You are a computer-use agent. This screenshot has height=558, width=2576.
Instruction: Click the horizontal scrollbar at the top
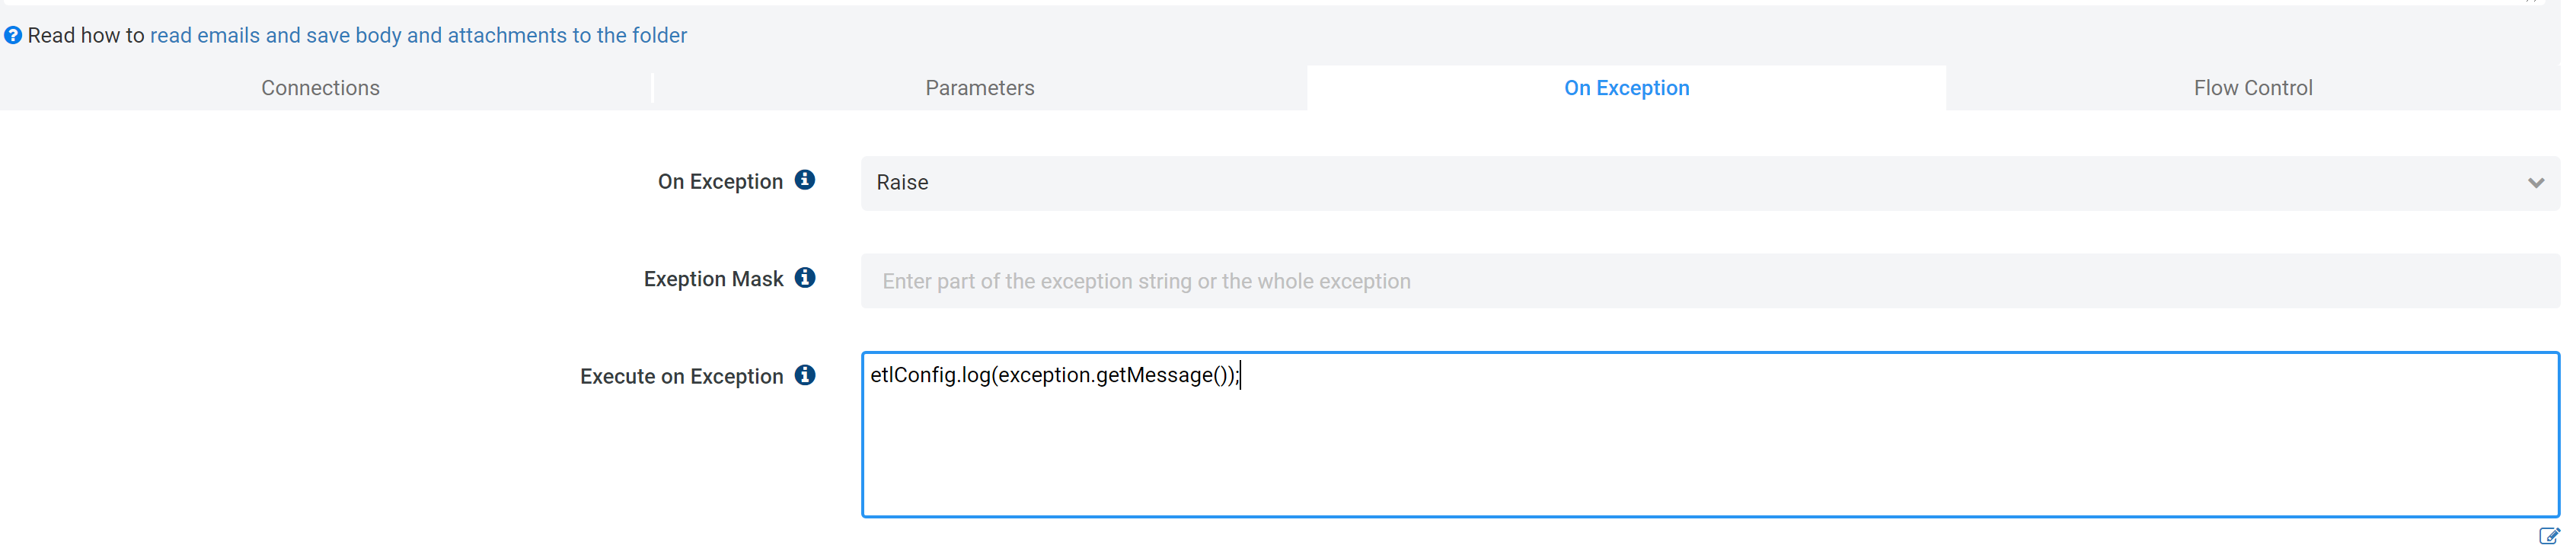tap(1288, 3)
